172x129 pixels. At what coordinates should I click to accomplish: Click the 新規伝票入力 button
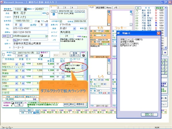(75, 54)
